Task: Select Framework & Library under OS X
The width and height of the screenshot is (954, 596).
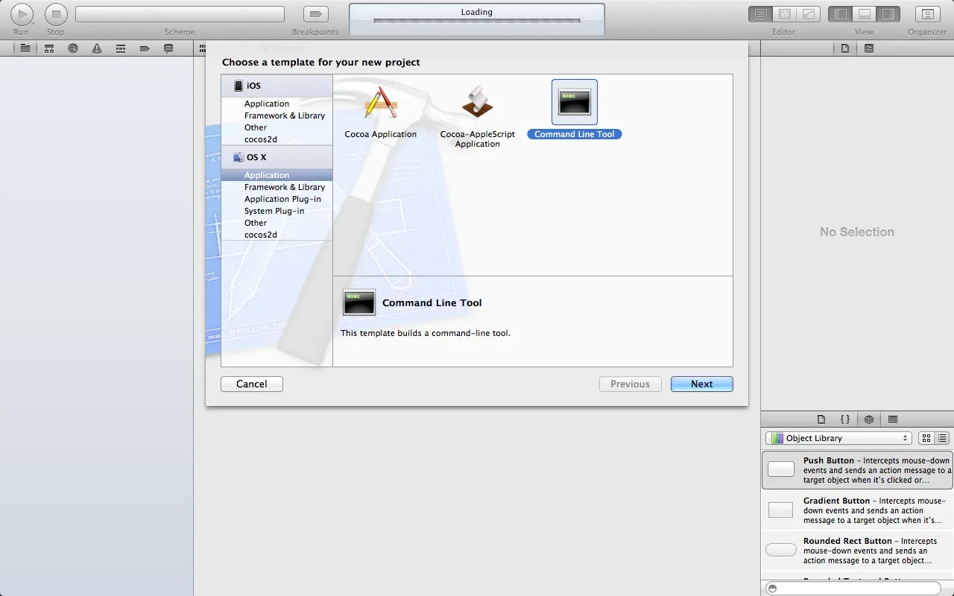Action: (x=283, y=187)
